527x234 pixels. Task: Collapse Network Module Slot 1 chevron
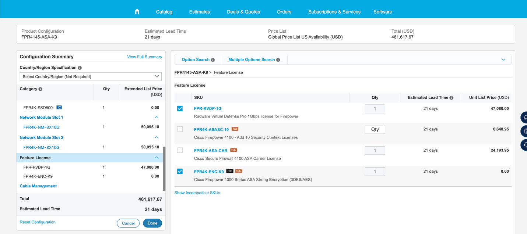(x=157, y=117)
